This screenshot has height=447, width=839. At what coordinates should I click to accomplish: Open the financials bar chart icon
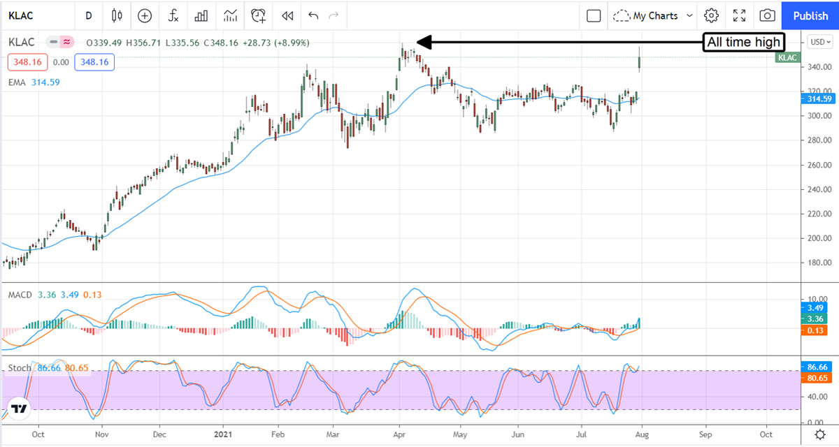click(x=201, y=15)
